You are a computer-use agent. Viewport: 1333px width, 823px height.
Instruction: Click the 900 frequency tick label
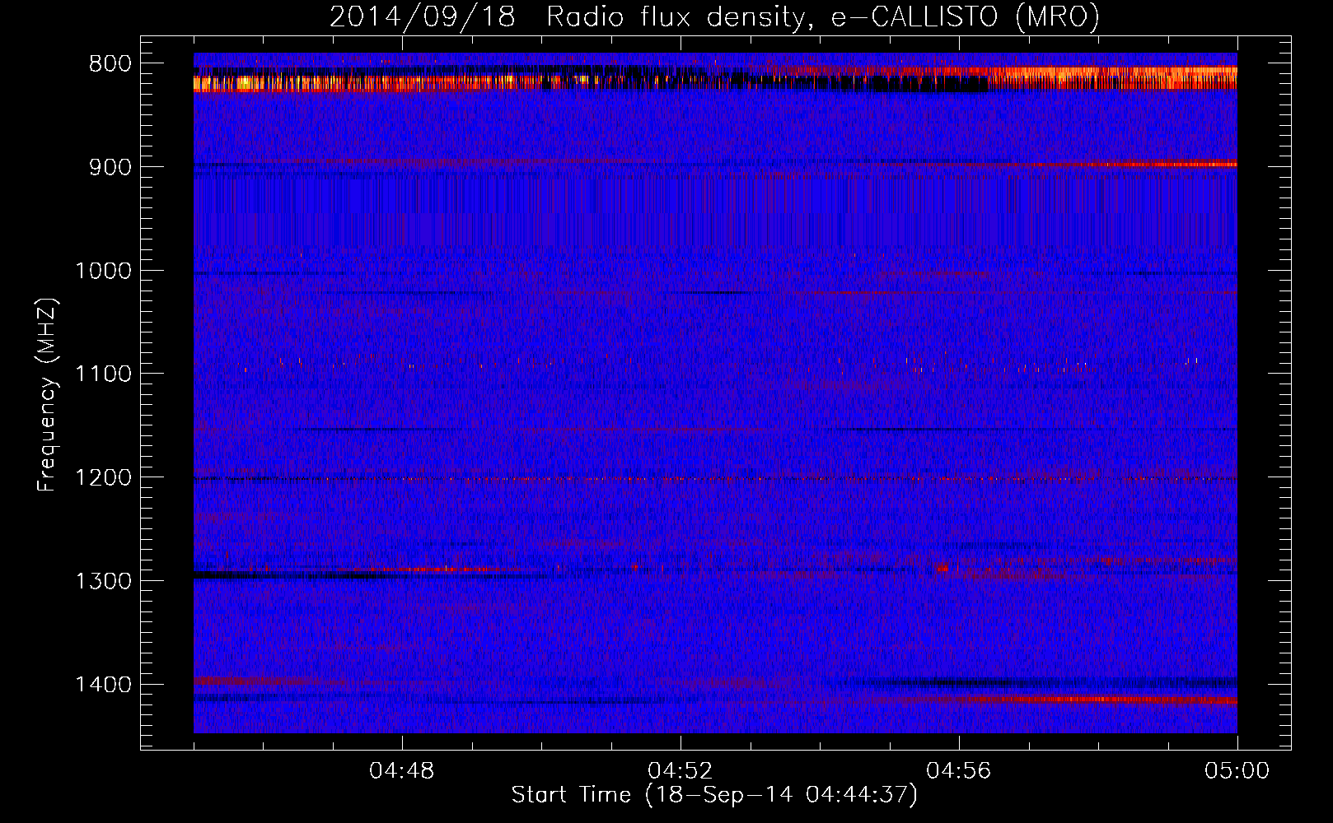point(110,167)
